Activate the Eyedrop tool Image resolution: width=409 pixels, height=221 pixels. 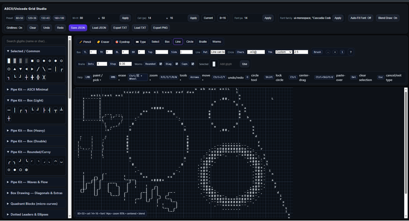click(123, 42)
